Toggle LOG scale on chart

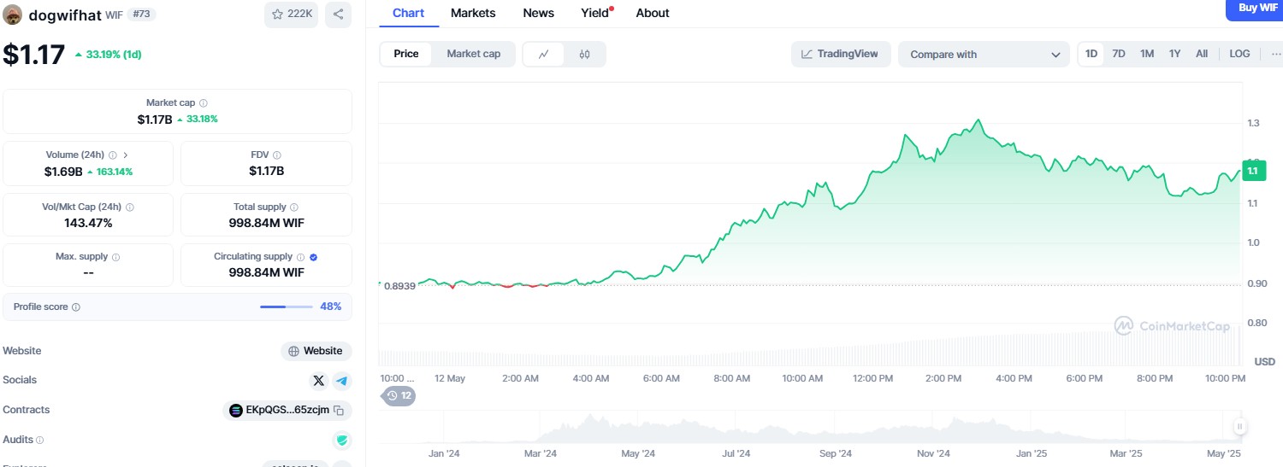coord(1239,54)
